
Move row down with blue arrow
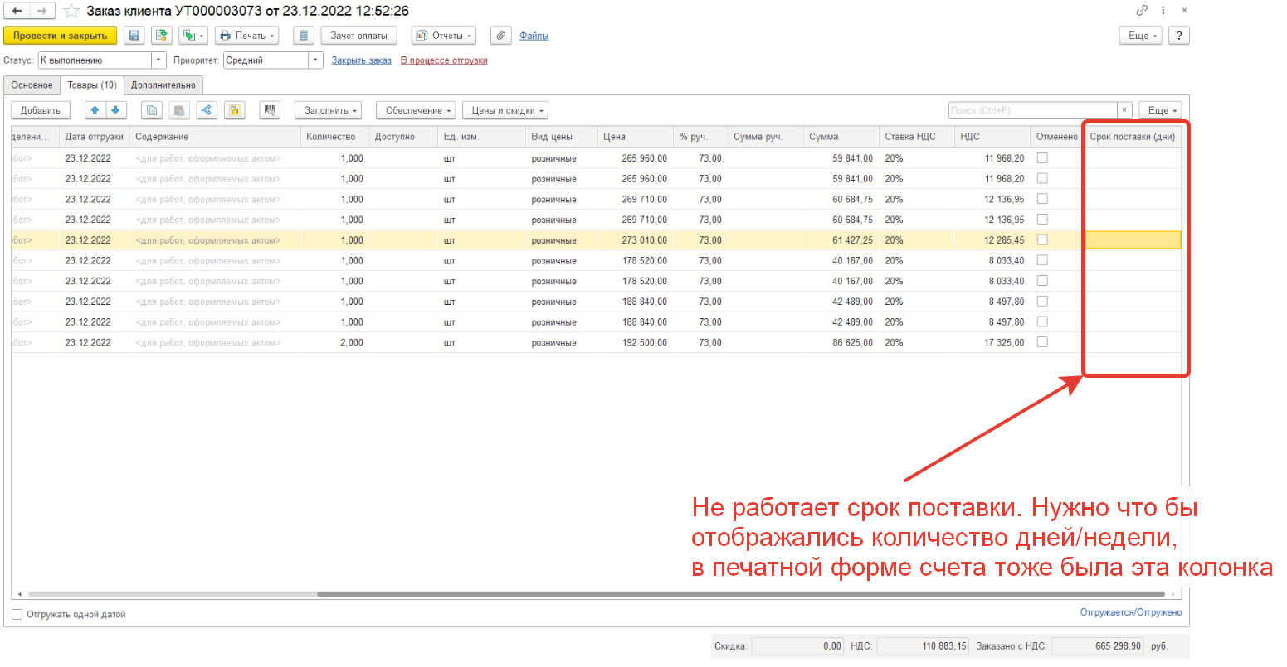pos(115,110)
